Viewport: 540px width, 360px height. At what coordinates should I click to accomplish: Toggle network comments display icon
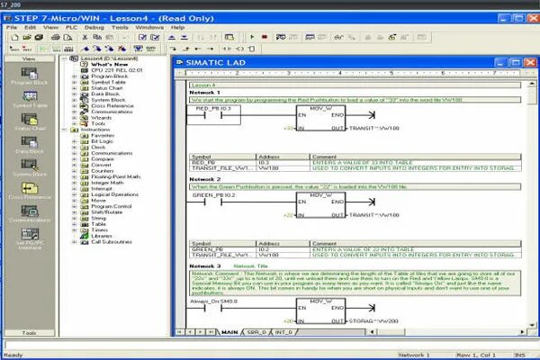(56, 49)
